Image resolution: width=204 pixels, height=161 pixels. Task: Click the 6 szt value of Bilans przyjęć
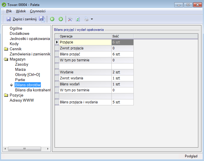(123, 54)
